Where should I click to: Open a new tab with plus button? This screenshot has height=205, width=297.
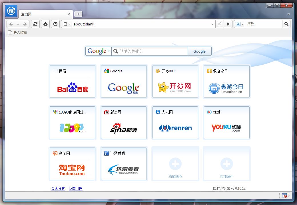point(78,14)
